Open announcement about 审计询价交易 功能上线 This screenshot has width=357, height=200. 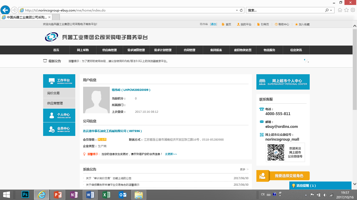(x=109, y=178)
